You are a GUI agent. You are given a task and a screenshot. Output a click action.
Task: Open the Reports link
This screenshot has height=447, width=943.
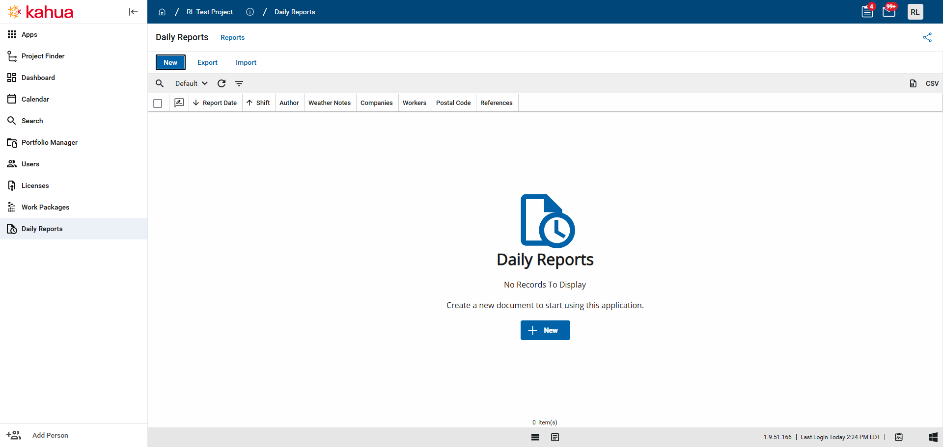coord(232,38)
